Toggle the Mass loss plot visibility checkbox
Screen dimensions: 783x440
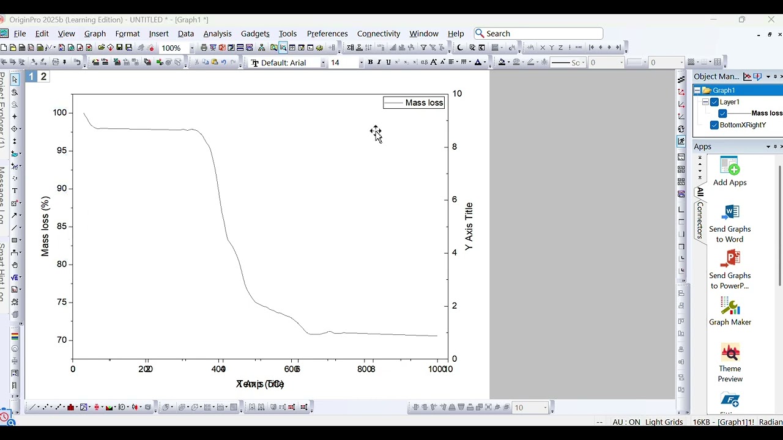(x=723, y=113)
